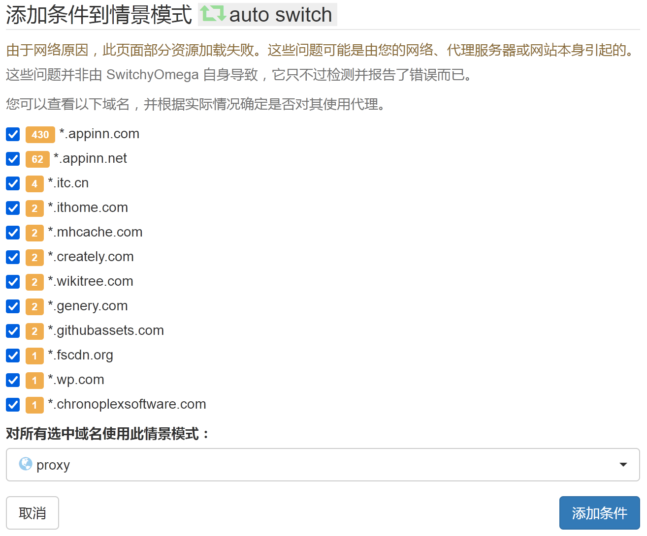Uncheck the *.appinn.com checkbox
This screenshot has height=536, width=647.
point(13,134)
